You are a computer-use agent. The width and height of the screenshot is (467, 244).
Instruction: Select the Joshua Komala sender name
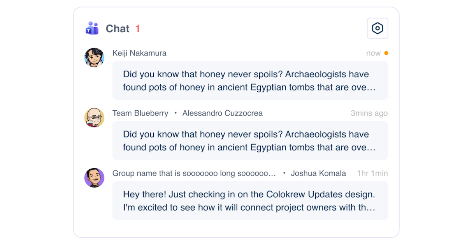point(318,173)
